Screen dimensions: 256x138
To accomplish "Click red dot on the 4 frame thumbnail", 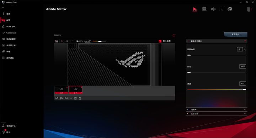I will pyautogui.click(x=67, y=87).
